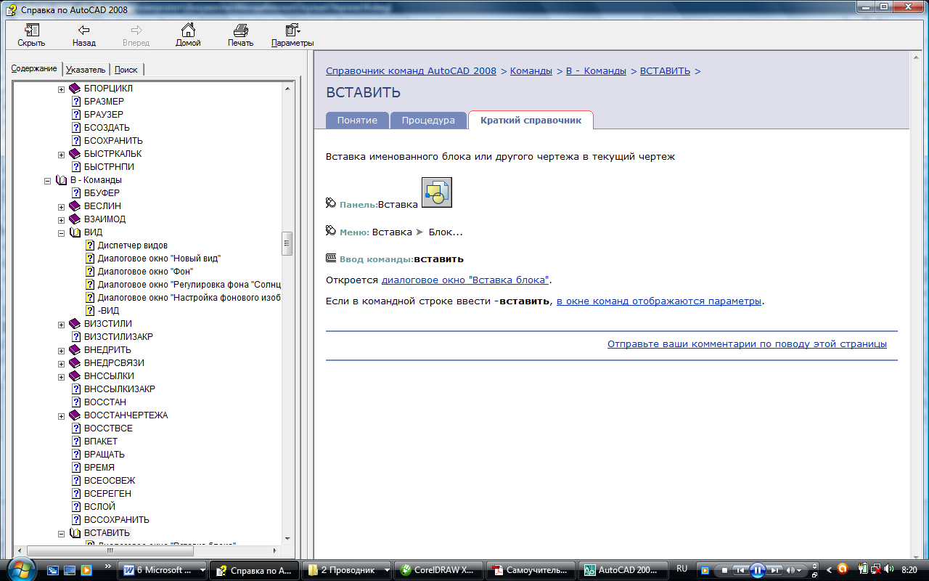This screenshot has width=929, height=581.
Task: Click the open book icon of ВИД
Action: tap(75, 232)
